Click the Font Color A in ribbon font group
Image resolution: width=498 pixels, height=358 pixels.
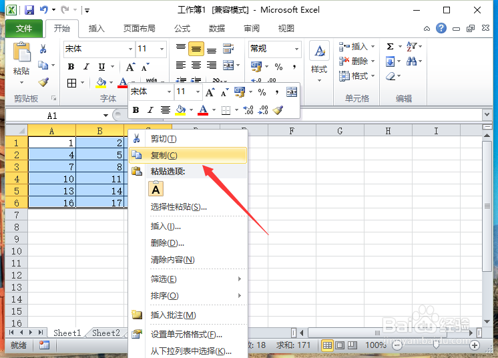click(x=123, y=83)
